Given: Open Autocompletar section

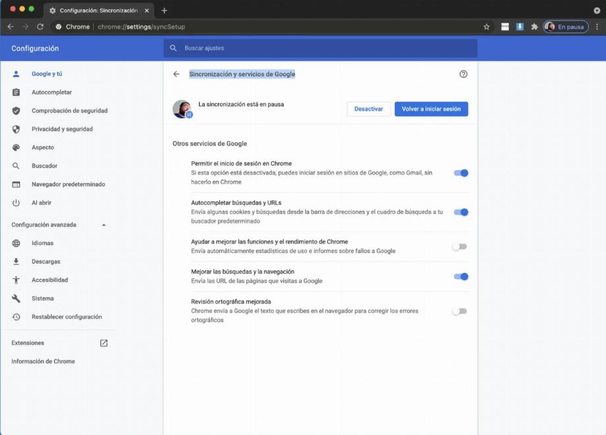Looking at the screenshot, I should pos(52,92).
